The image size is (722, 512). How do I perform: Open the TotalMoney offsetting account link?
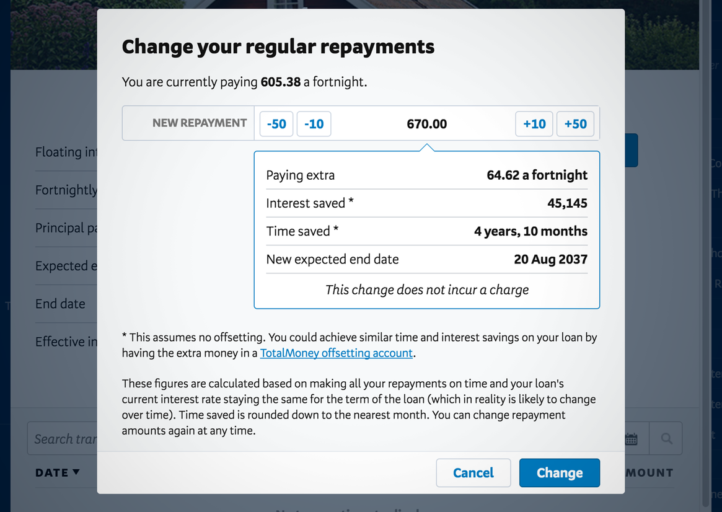pos(336,353)
